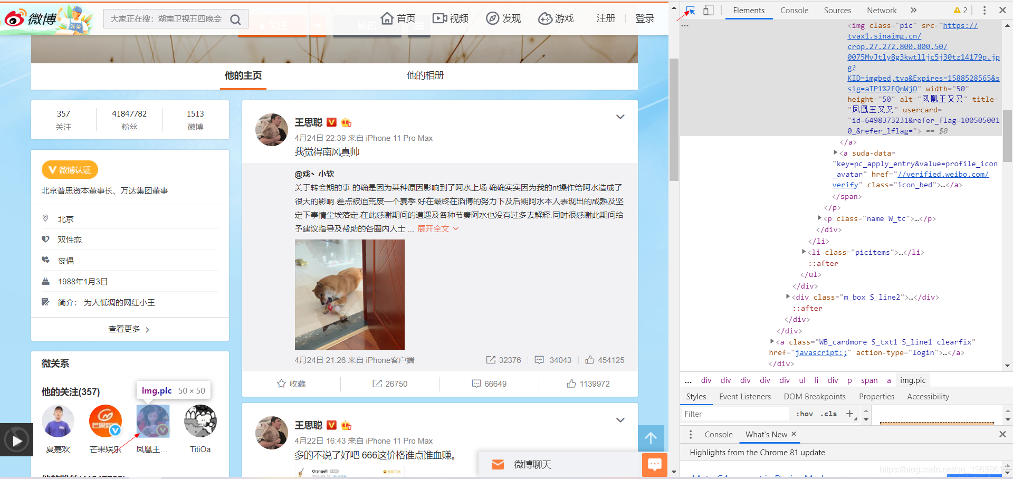The width and height of the screenshot is (1013, 479).
Task: Open the Weibo chat bubble icon bottom right
Action: point(654,464)
